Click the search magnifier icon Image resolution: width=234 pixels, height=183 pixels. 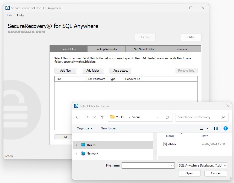[x=223, y=117]
